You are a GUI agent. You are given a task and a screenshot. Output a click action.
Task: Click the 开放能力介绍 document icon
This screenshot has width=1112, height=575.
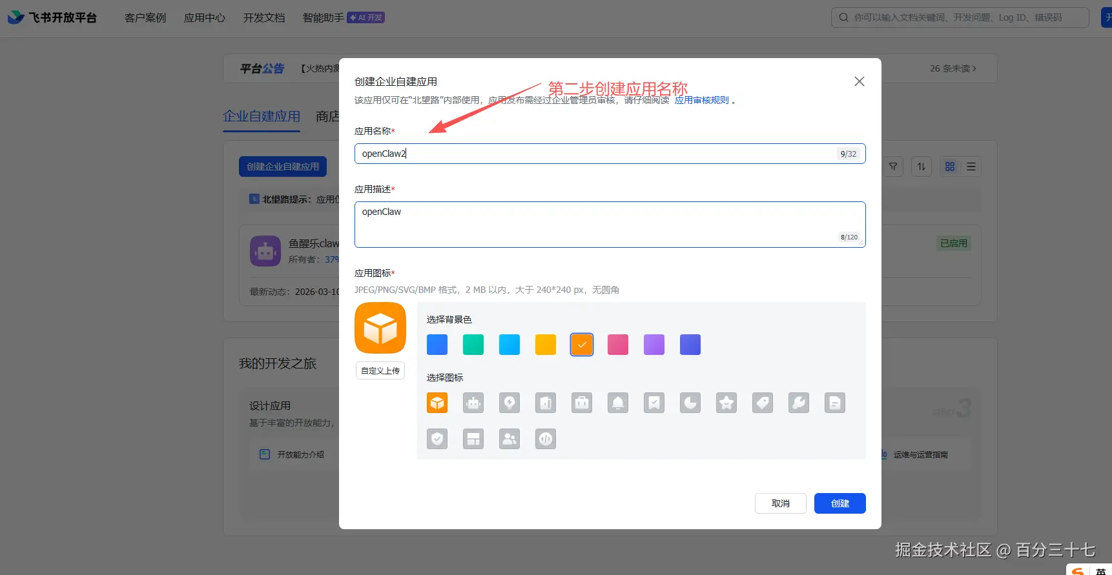(x=265, y=454)
